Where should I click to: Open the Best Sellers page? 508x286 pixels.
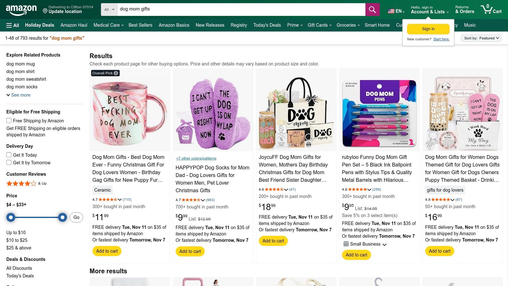pos(140,25)
